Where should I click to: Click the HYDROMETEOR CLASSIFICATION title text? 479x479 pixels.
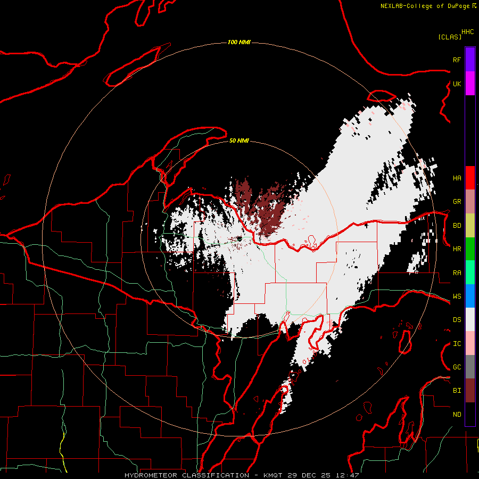tap(187, 475)
